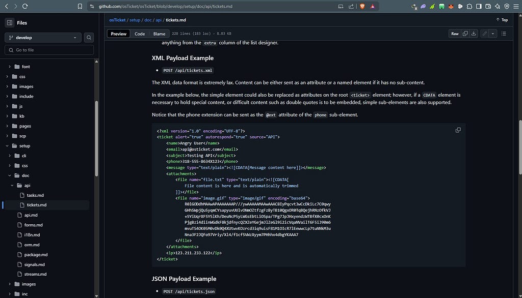This screenshot has height=298, width=522.
Task: Bookmark this page icon
Action: [x=80, y=6]
